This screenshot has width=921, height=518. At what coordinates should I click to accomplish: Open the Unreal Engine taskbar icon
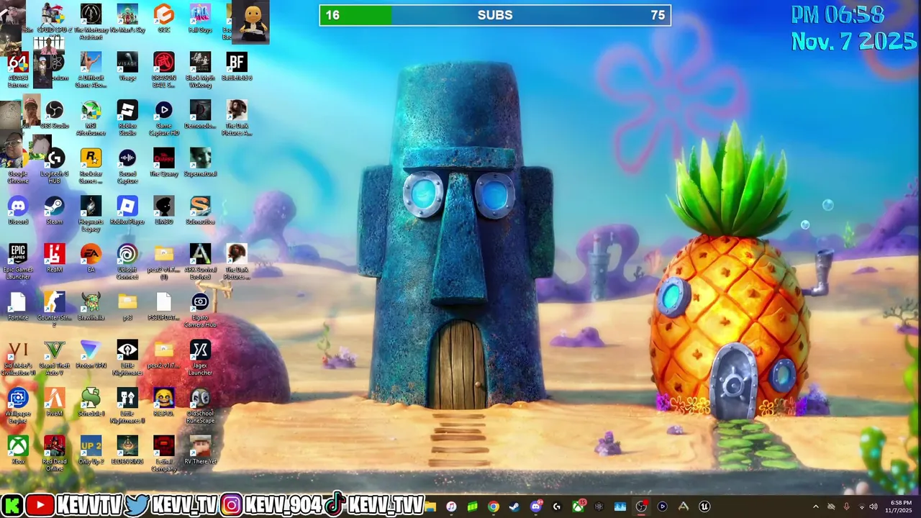pyautogui.click(x=704, y=506)
